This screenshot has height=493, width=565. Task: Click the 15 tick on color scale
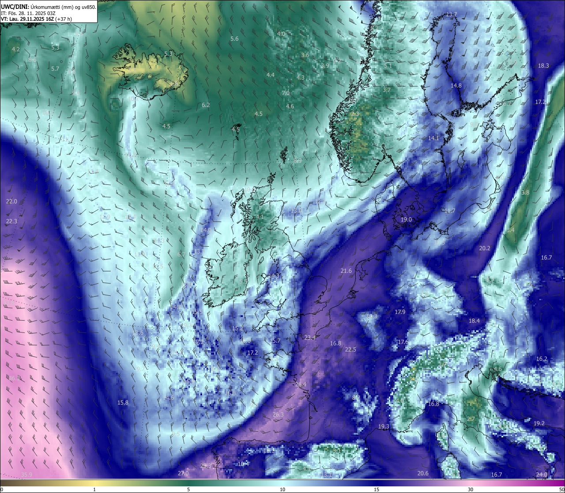(x=377, y=489)
